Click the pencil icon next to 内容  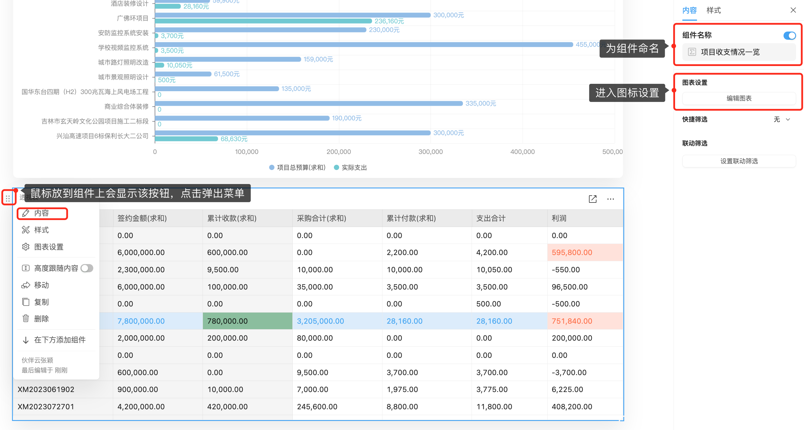point(26,213)
